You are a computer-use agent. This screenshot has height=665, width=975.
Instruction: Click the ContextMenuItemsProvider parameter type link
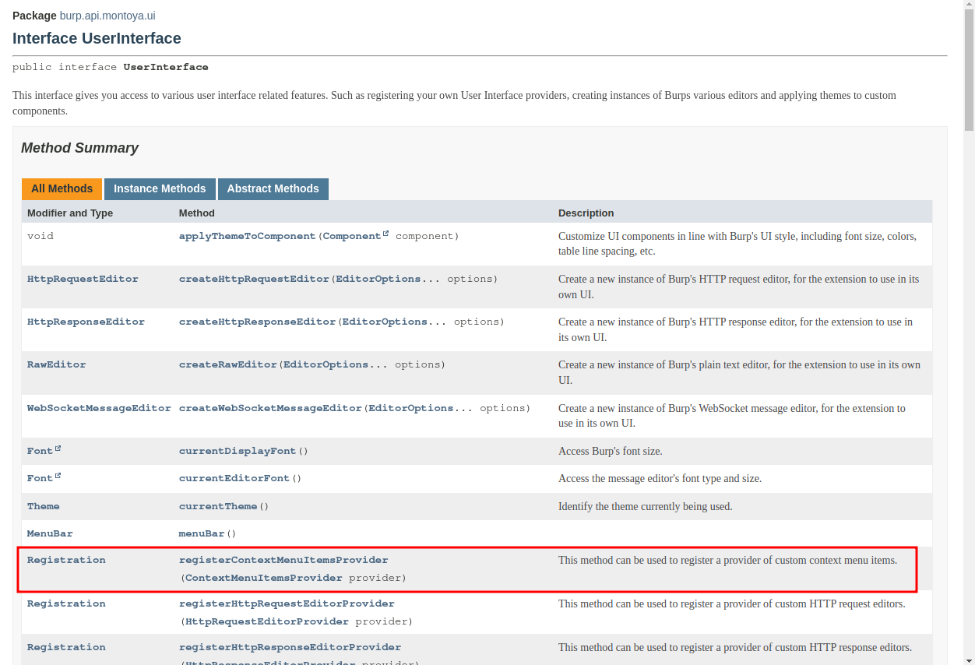[263, 578]
